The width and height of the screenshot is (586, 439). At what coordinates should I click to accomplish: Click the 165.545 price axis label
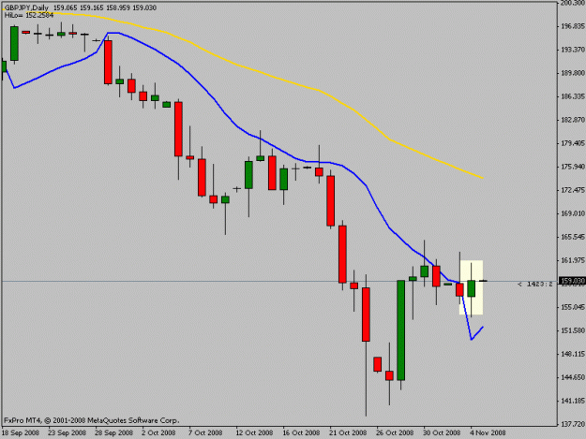pos(573,237)
